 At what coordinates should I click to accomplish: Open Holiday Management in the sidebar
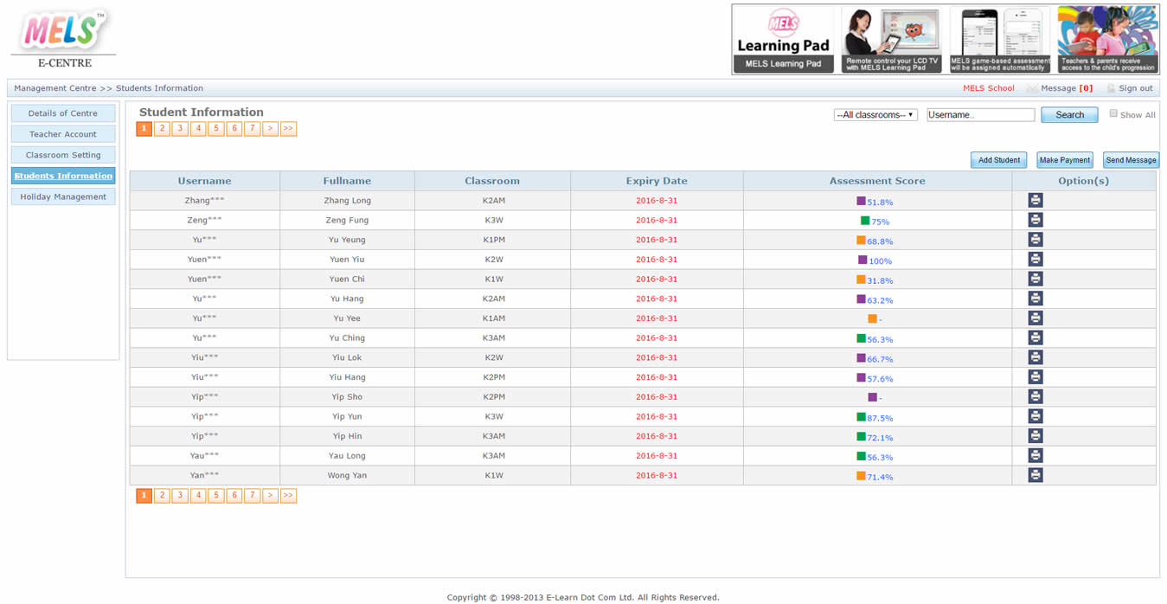coord(63,196)
